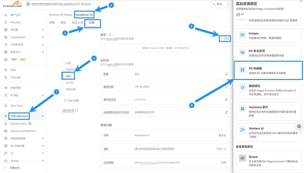Image resolution: width=304 pixels, height=173 pixels.
Task: Select the 服务绑定 icon
Action: (242, 87)
